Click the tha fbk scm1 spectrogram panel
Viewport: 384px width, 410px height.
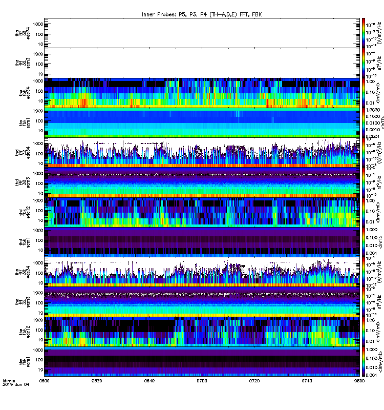202,122
